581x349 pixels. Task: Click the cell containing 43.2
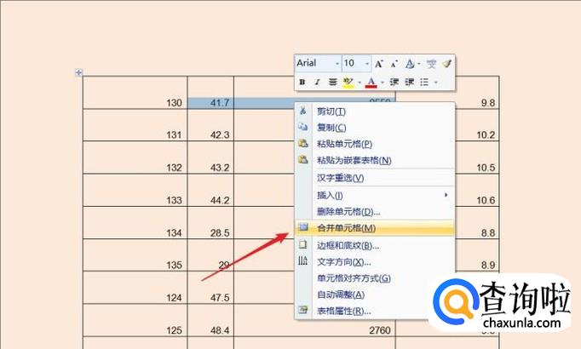[x=210, y=157]
